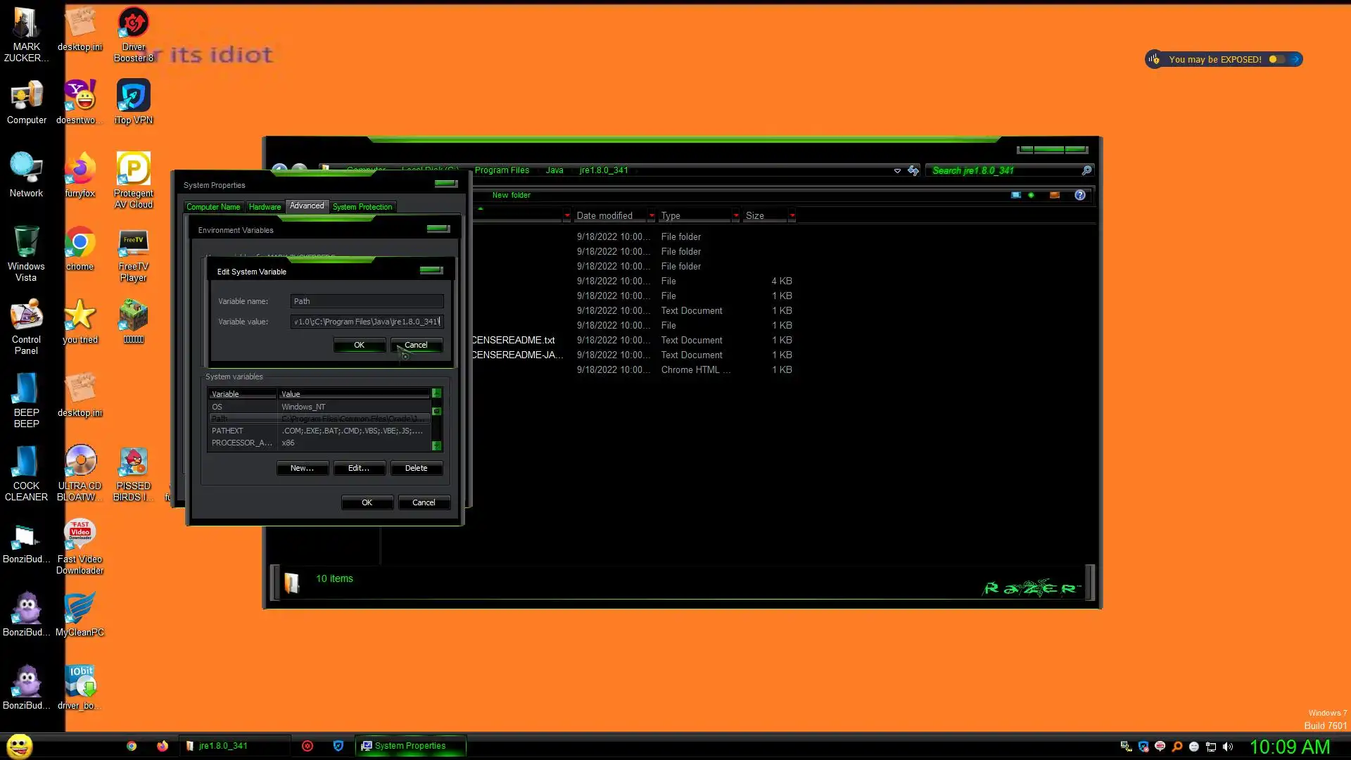The width and height of the screenshot is (1351, 760).
Task: Toggle the VPN protection switch in widget
Action: pos(1276,59)
